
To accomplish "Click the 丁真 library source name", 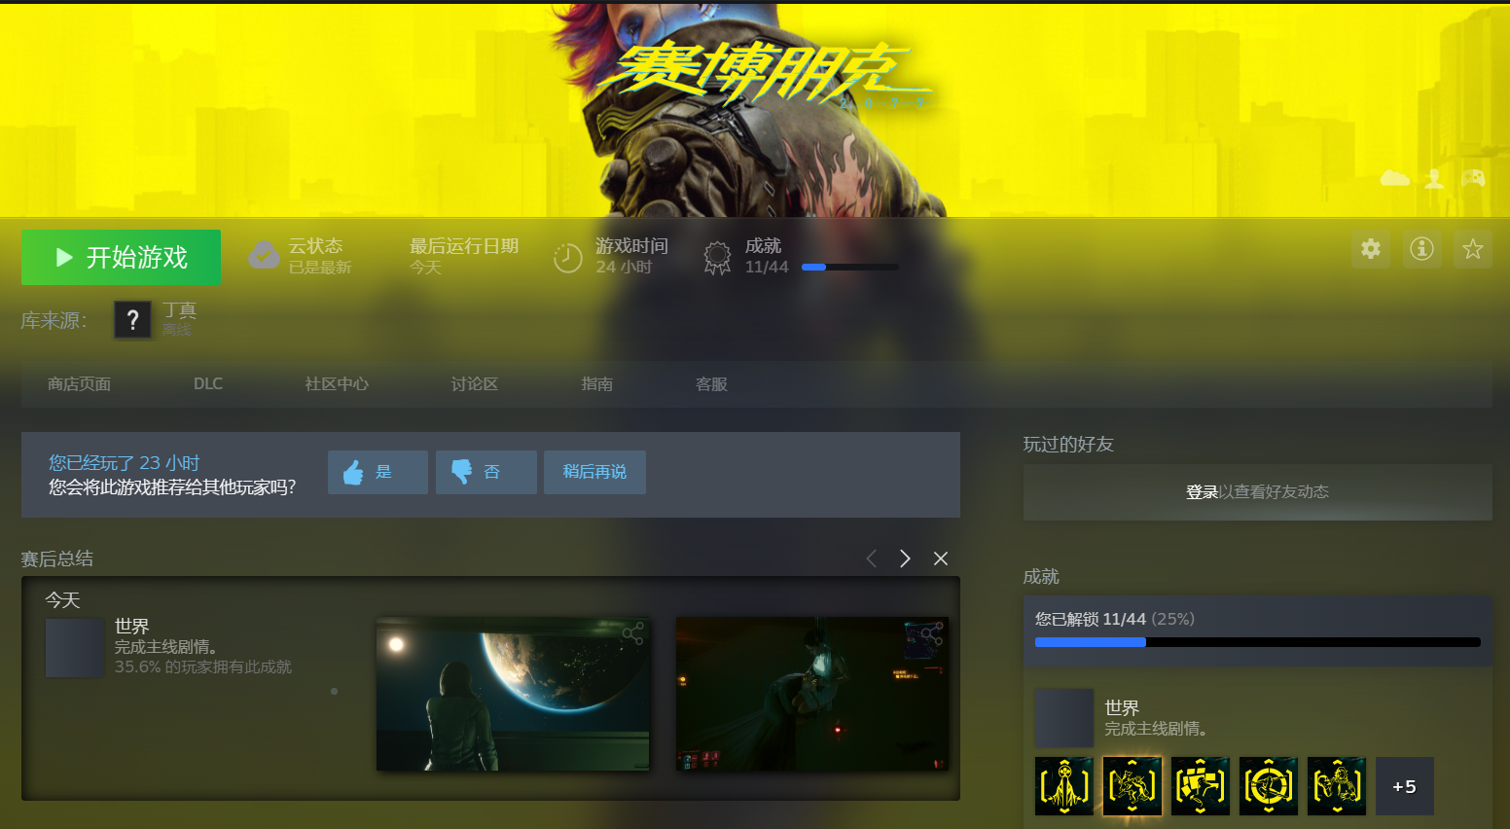I will tap(180, 310).
